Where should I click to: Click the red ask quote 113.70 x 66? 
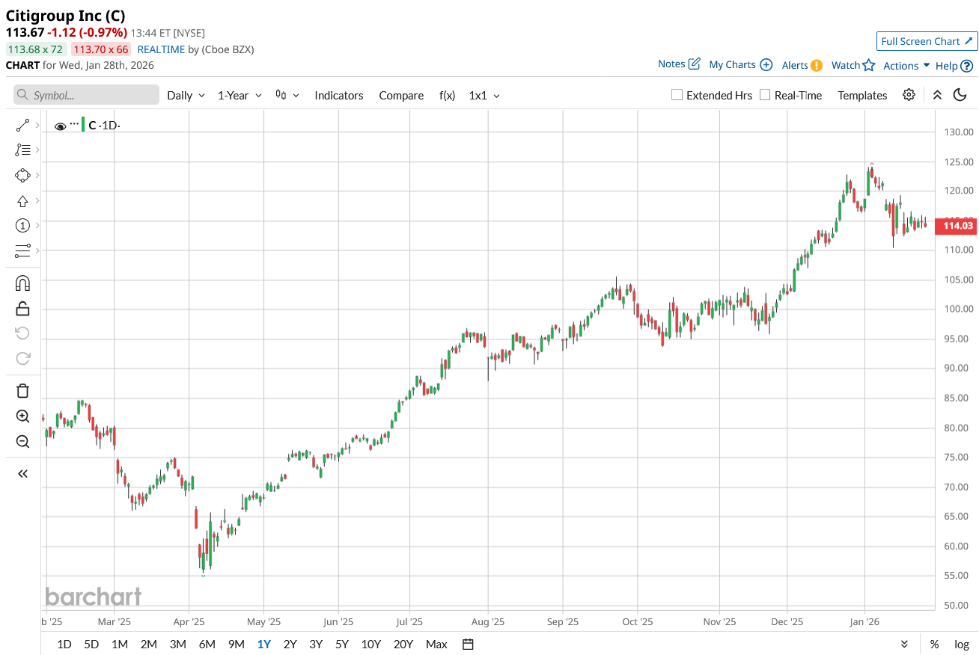[101, 49]
